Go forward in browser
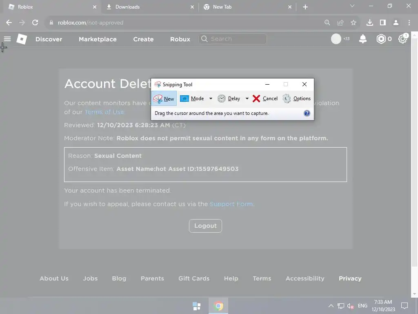Screen dimensions: 418x314 (22, 23)
